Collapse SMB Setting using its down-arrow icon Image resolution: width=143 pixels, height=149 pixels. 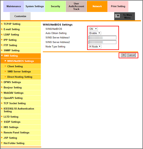click(x=2, y=55)
